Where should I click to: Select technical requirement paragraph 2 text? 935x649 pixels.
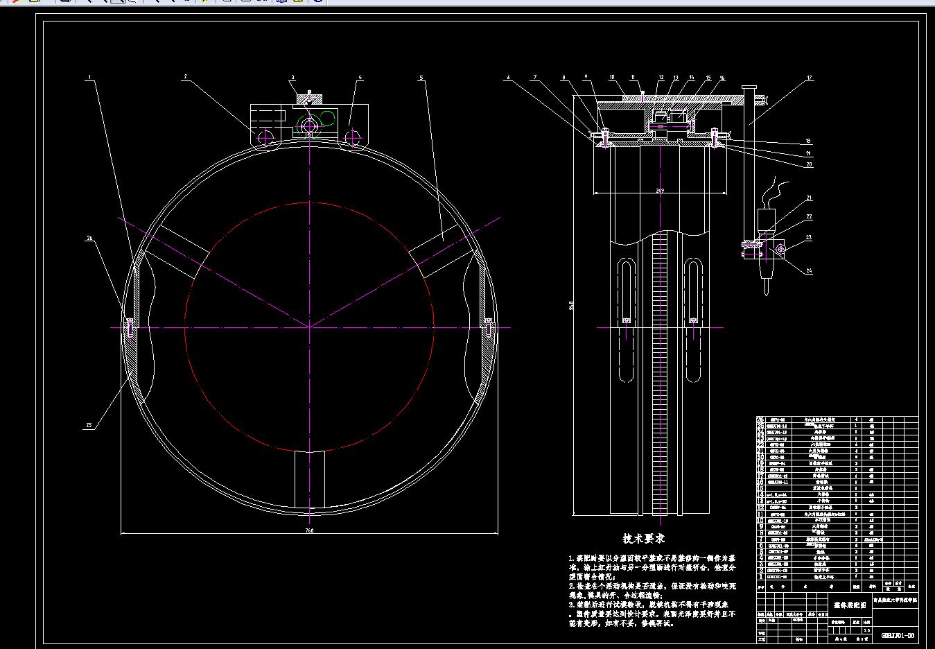click(652, 590)
